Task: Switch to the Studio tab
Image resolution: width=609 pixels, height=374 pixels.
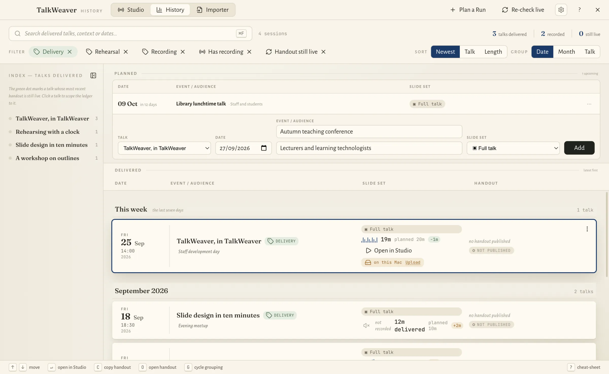Action: 131,10
